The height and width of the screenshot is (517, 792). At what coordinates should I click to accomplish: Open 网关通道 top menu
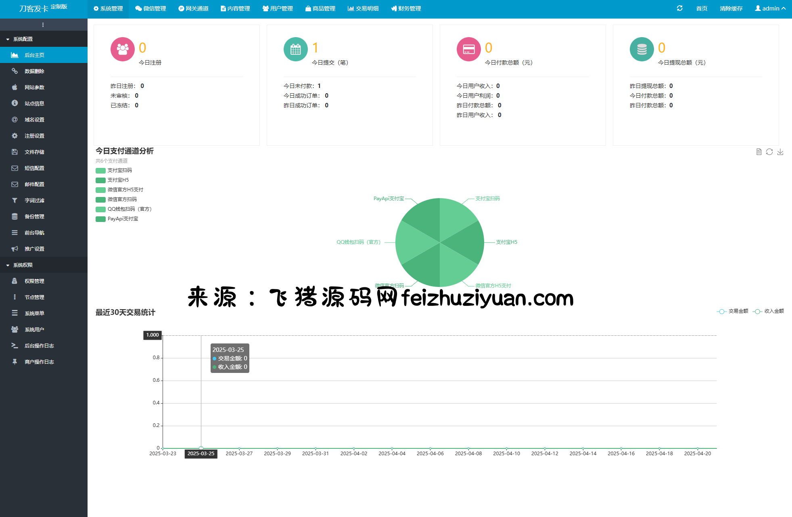(x=193, y=8)
